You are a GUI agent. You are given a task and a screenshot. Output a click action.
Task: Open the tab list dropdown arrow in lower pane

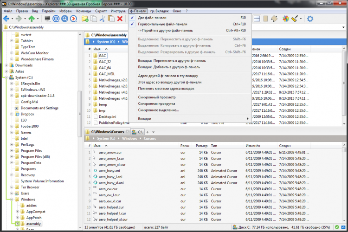tap(153, 132)
